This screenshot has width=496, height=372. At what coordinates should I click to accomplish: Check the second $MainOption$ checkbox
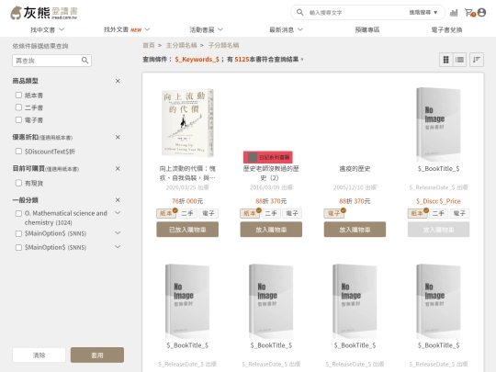tap(18, 247)
